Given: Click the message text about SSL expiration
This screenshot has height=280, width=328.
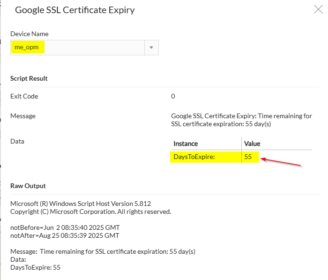Looking at the screenshot, I should click(x=241, y=120).
